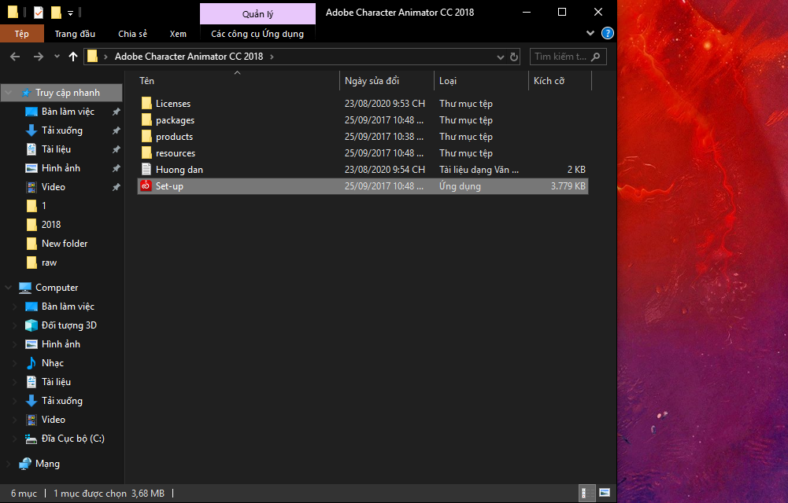
Task: Open Hình ảnh under quick access
Action: 61,168
